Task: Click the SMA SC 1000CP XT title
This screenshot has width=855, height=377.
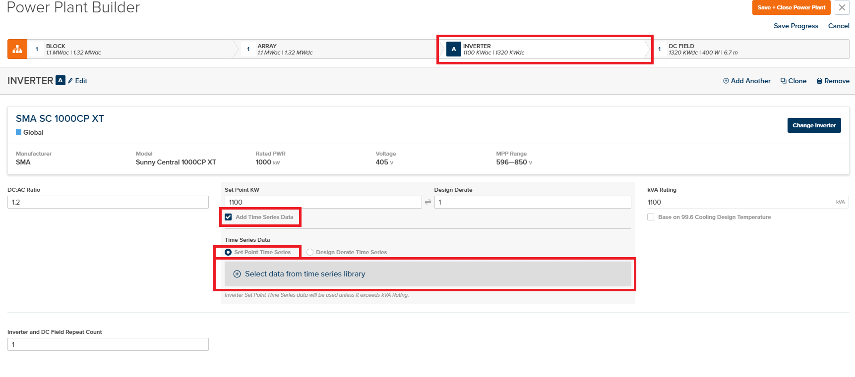Action: point(60,118)
